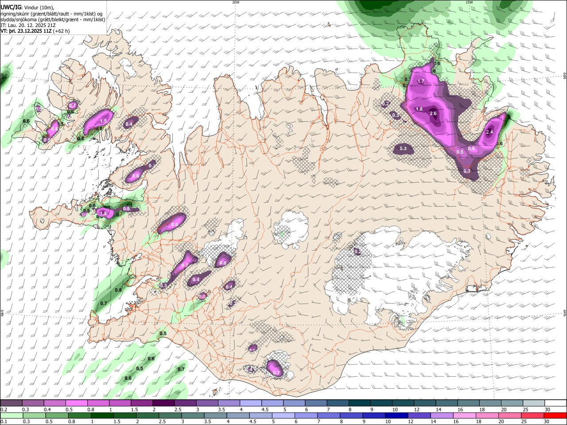
Task: Select the dark mauve 0.2 swatch in the upper legend
Action: click(x=11, y=403)
